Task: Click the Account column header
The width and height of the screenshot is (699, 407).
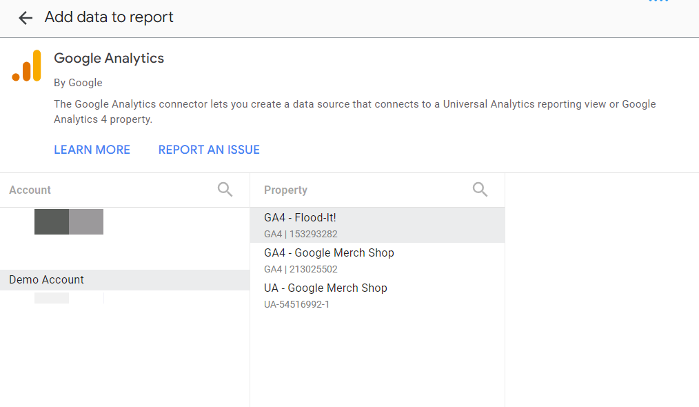Action: [x=30, y=190]
